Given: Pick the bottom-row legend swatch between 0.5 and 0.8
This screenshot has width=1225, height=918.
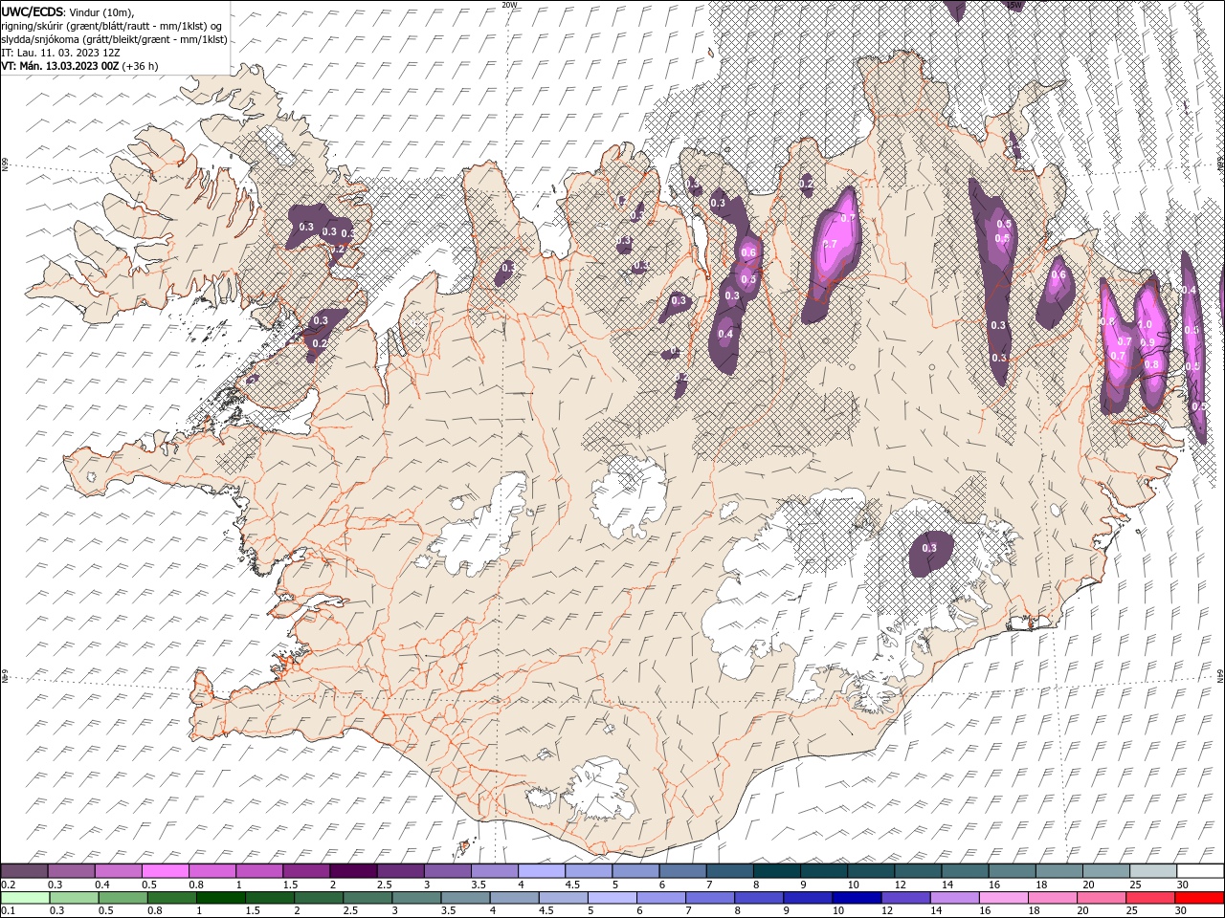Looking at the screenshot, I should [x=122, y=898].
